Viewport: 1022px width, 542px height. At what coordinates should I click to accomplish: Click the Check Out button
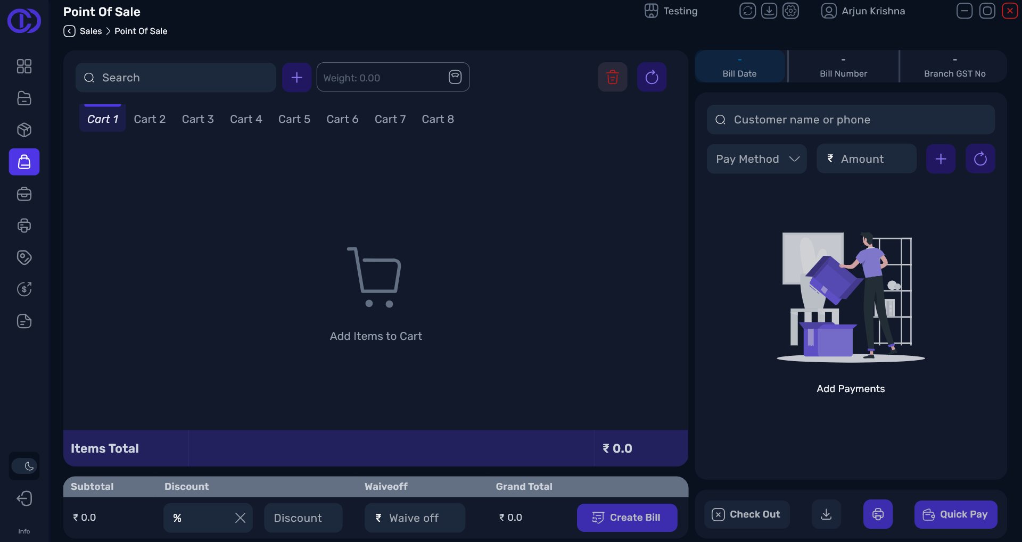point(747,514)
